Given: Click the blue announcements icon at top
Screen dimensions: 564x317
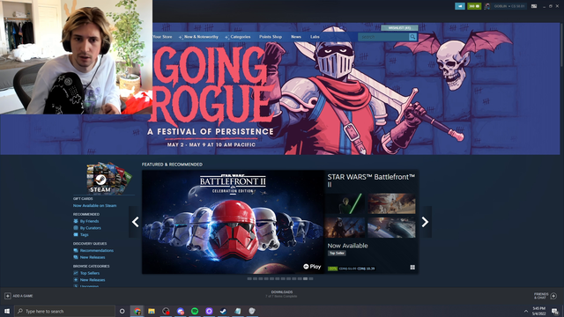Looking at the screenshot, I should (x=460, y=6).
